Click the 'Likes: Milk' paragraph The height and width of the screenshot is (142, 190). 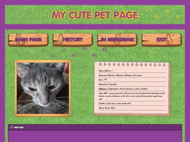pos(132,96)
